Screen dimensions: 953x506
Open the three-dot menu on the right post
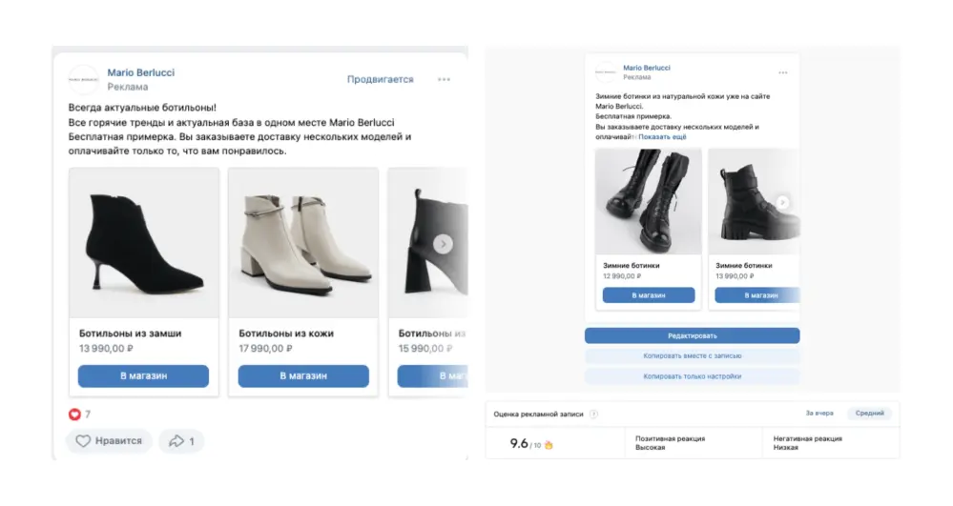[783, 72]
